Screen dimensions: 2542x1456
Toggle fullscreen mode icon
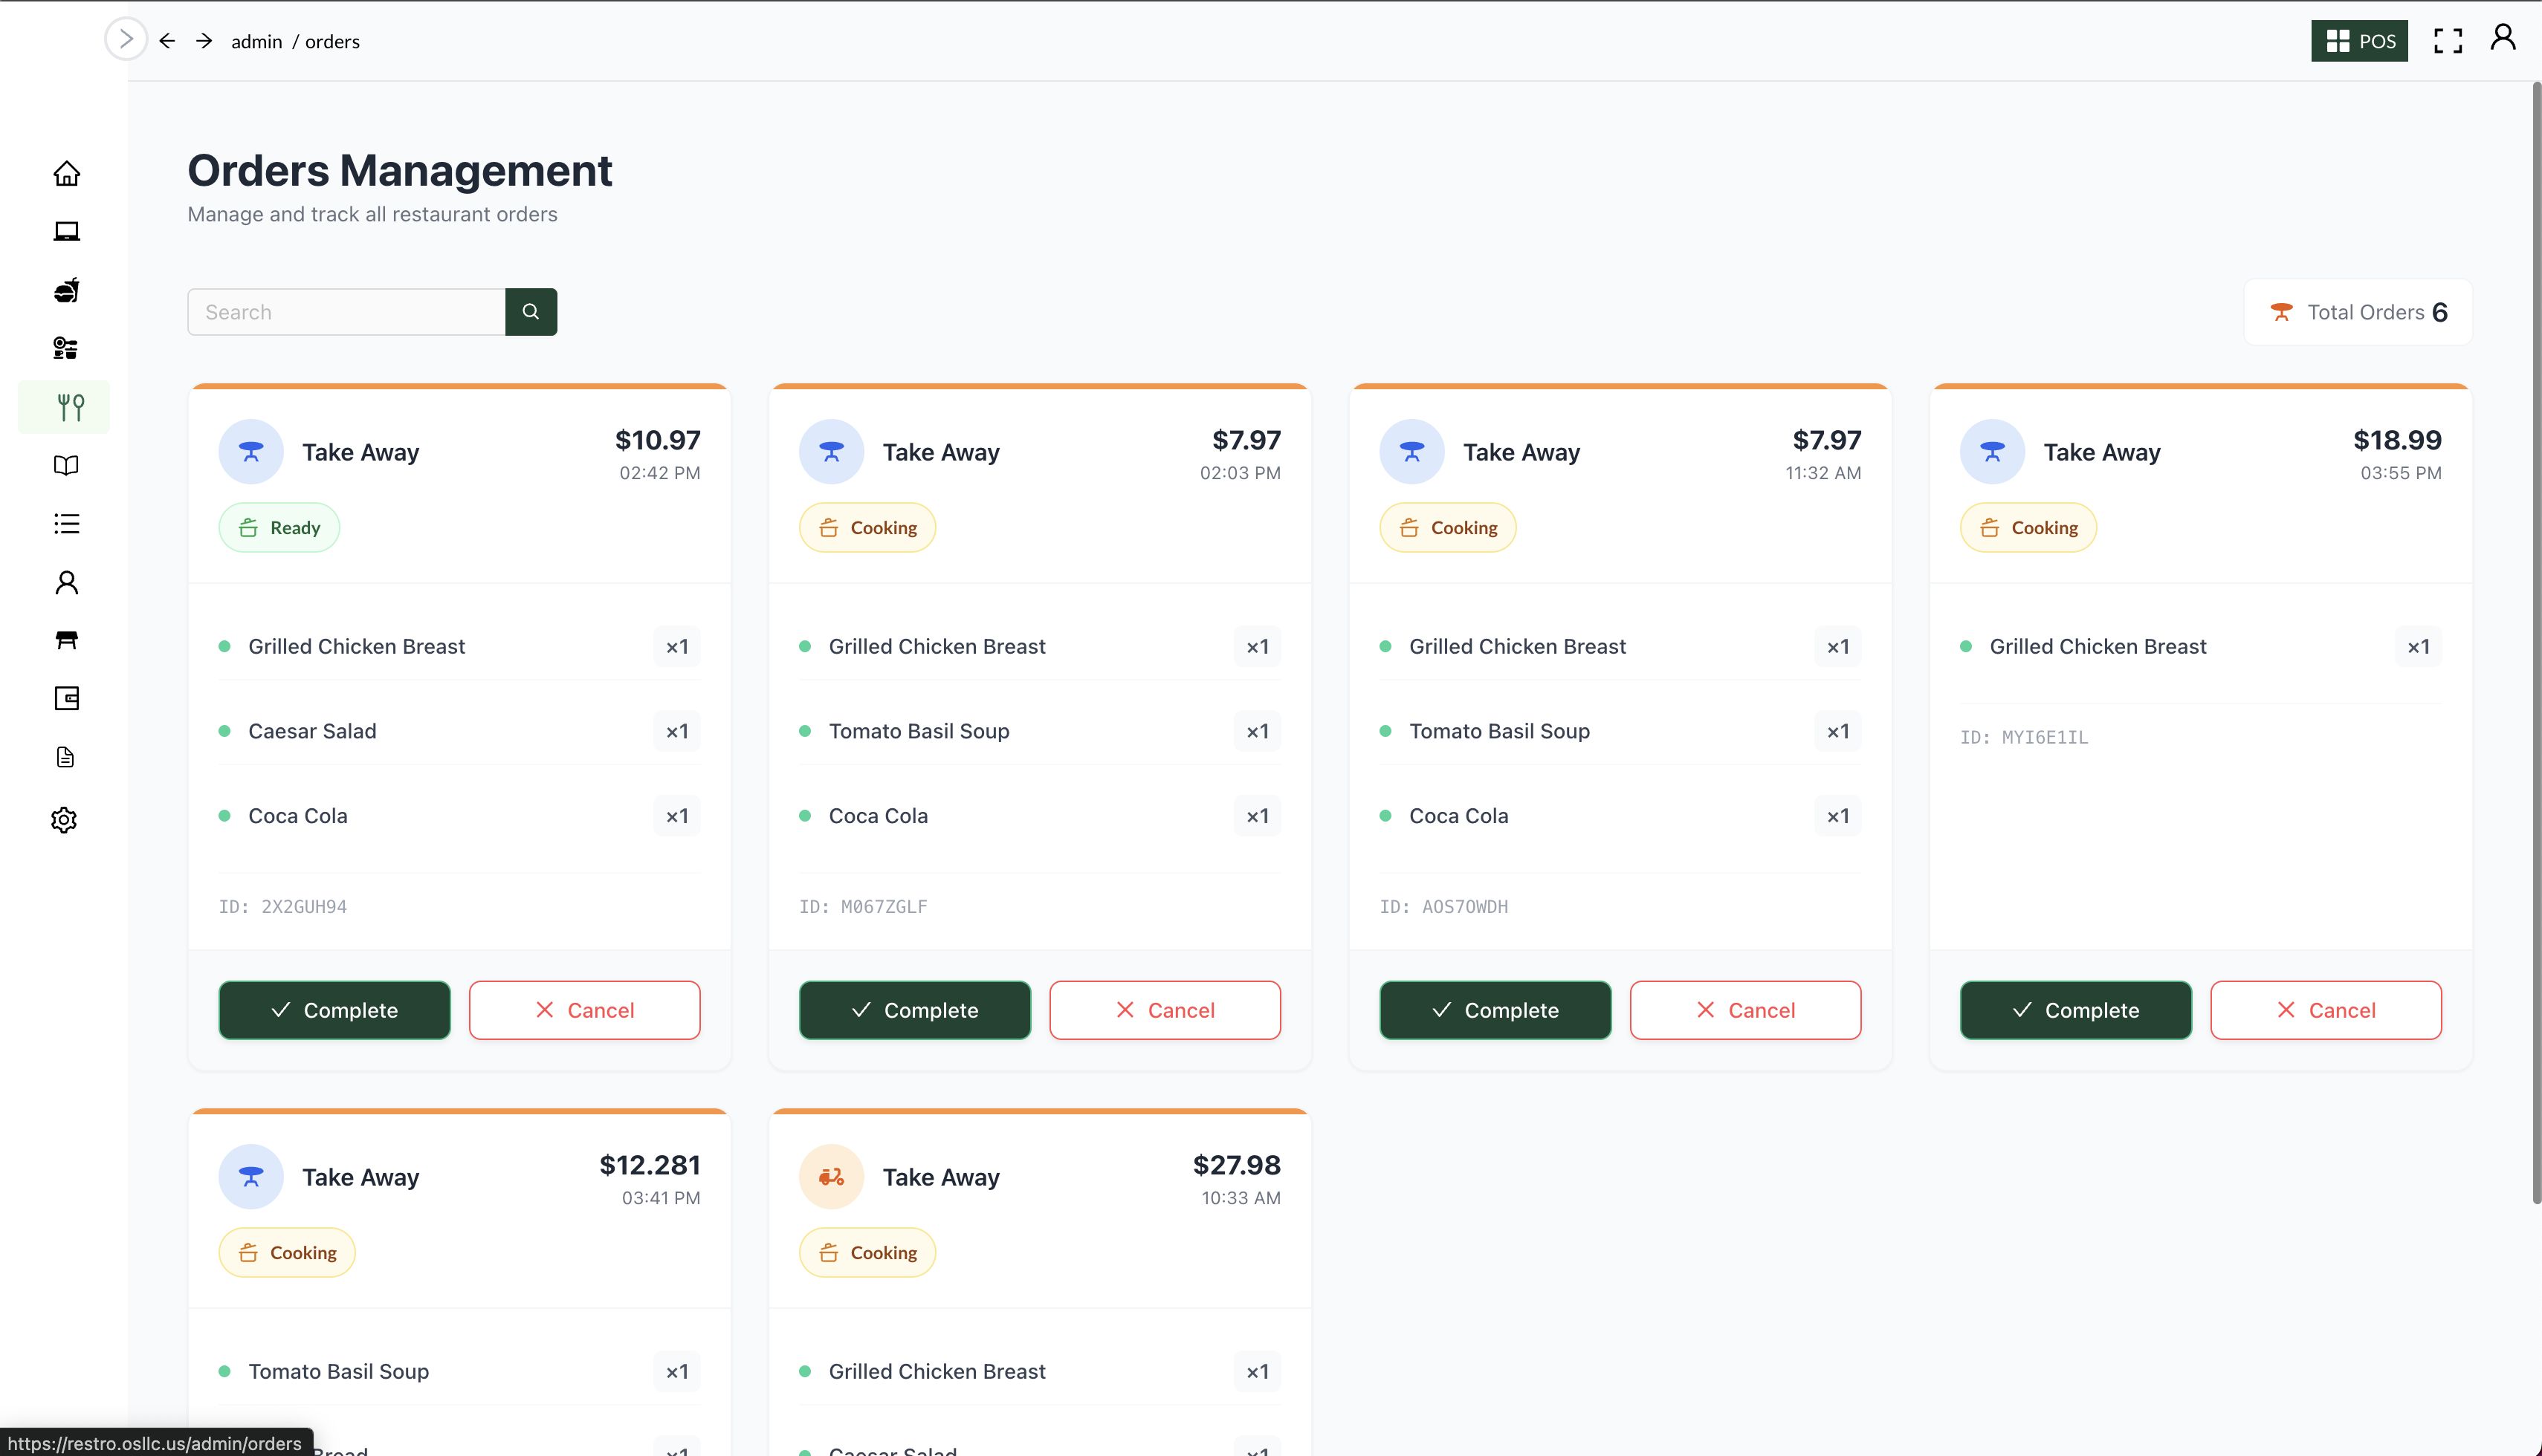pos(2447,41)
